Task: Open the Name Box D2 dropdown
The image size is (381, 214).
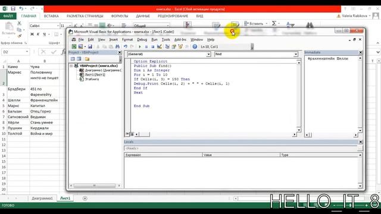Action: (27, 52)
